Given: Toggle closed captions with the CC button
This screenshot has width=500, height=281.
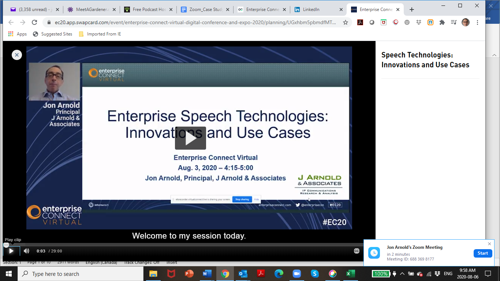Looking at the screenshot, I should [x=357, y=251].
